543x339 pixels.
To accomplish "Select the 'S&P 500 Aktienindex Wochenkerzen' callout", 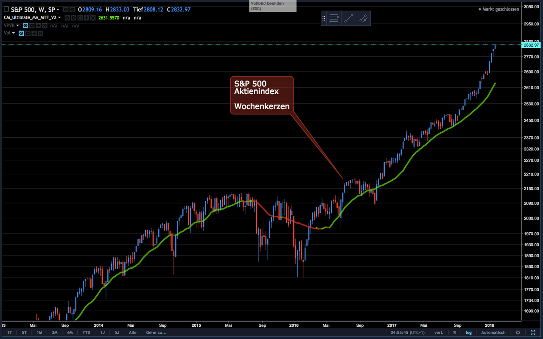I will point(262,95).
